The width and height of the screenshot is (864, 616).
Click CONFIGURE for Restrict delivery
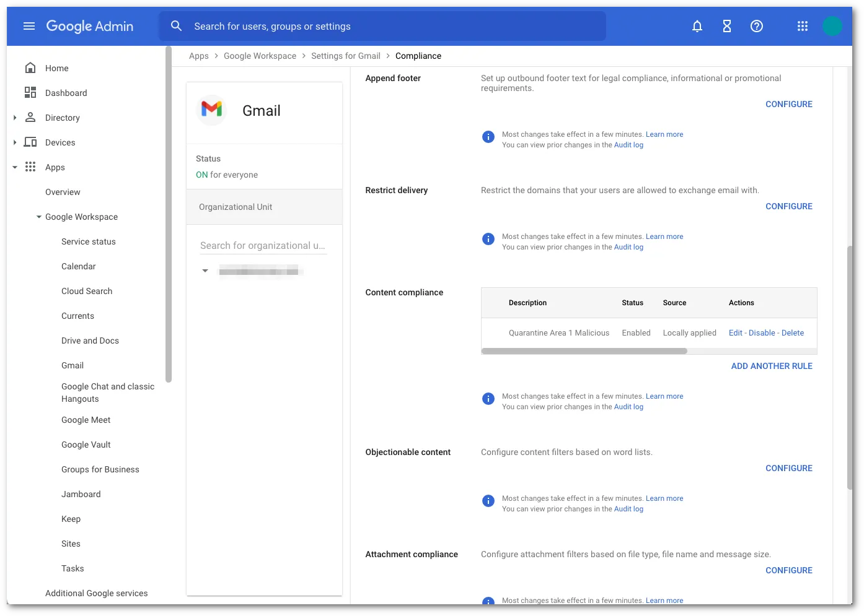(x=788, y=206)
